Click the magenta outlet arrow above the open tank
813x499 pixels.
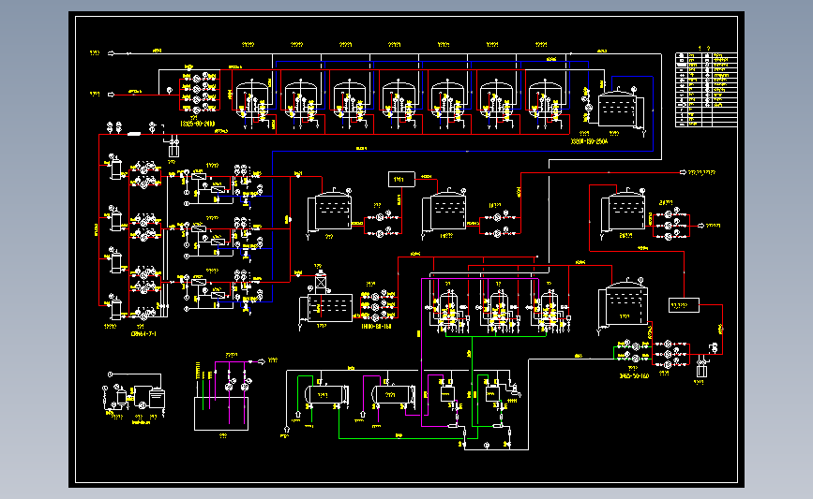click(x=262, y=361)
